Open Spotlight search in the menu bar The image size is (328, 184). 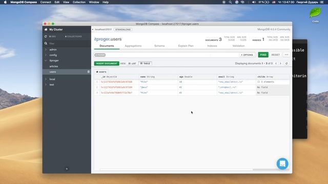click(230, 2)
